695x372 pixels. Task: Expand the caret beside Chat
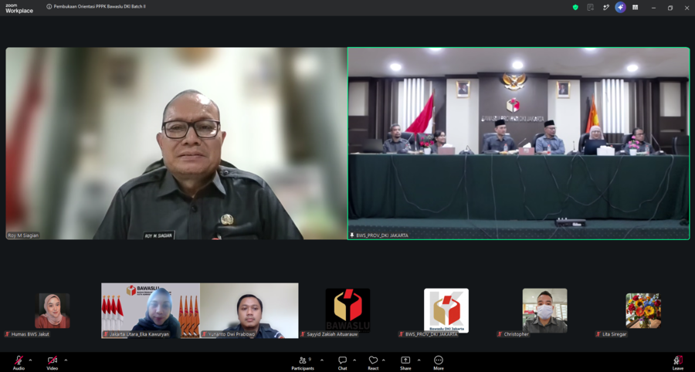click(x=354, y=360)
